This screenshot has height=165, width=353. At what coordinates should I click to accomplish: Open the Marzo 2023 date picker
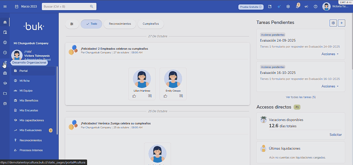[x=26, y=7]
